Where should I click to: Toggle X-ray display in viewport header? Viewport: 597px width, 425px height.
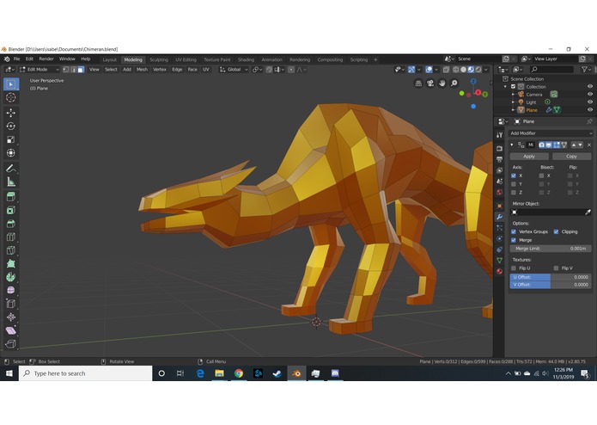pos(446,70)
